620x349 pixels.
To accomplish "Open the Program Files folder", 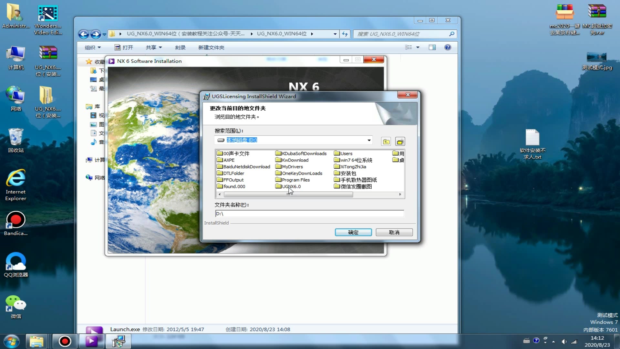I will pyautogui.click(x=295, y=180).
